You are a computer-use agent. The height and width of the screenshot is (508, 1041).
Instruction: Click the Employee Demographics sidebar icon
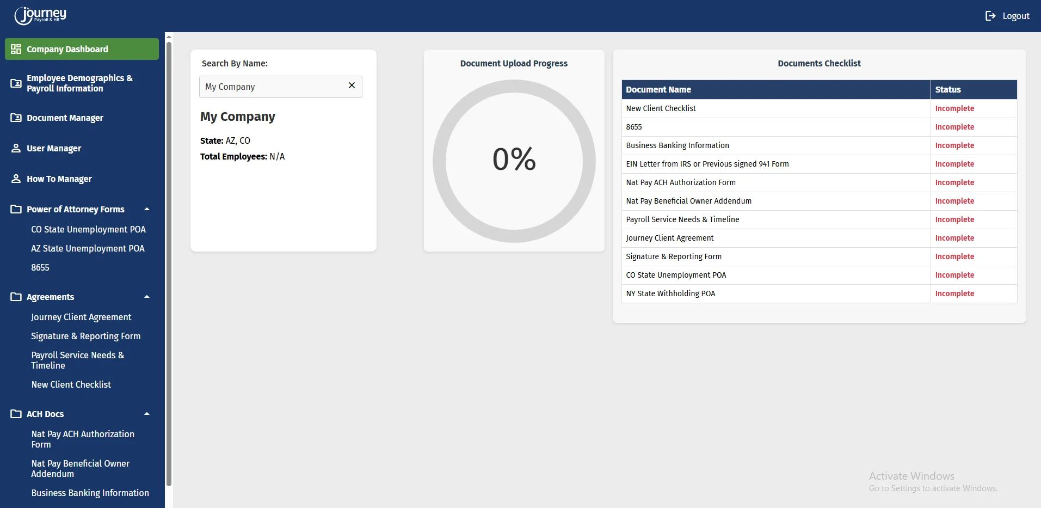[x=16, y=83]
